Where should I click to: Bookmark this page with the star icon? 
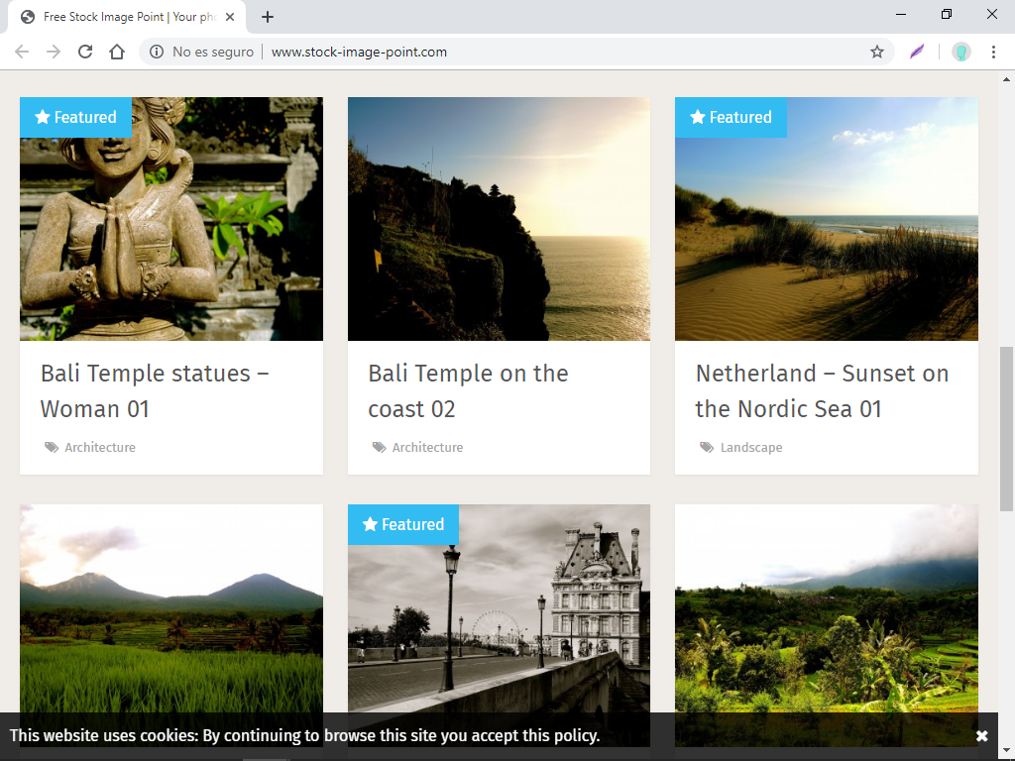876,52
